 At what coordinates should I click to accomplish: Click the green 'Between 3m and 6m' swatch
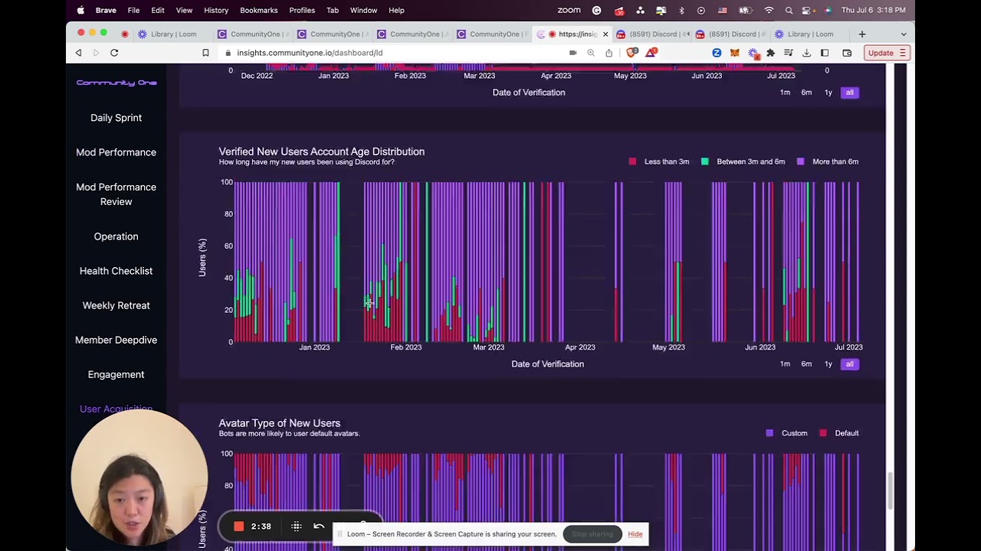click(705, 161)
